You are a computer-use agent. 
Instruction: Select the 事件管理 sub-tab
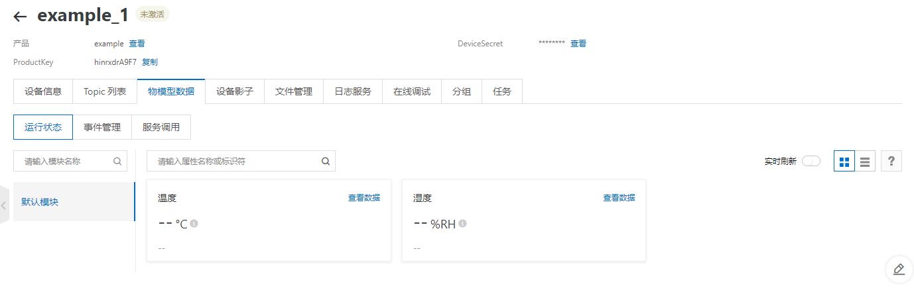pyautogui.click(x=102, y=127)
